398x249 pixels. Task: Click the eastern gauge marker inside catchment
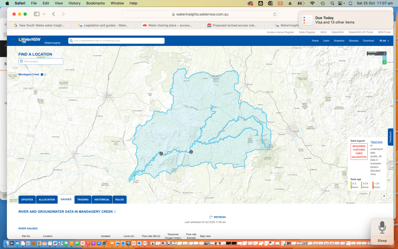pos(191,152)
